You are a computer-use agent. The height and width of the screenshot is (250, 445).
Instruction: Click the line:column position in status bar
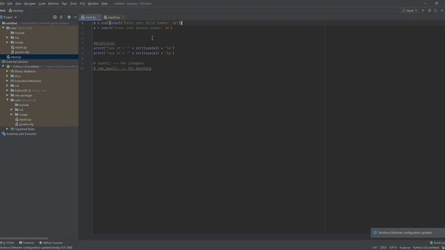375,247
